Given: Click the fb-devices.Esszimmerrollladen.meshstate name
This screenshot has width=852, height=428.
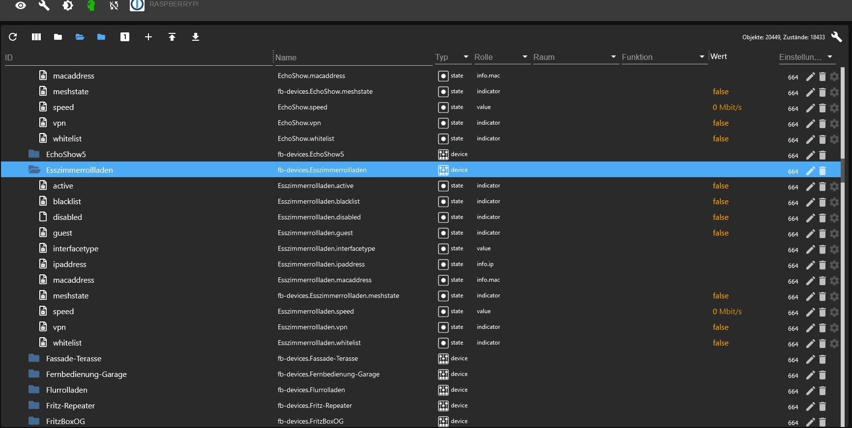Looking at the screenshot, I should (x=338, y=295).
